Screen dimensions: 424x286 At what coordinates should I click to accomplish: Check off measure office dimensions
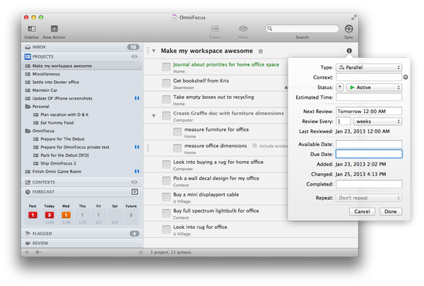[177, 148]
